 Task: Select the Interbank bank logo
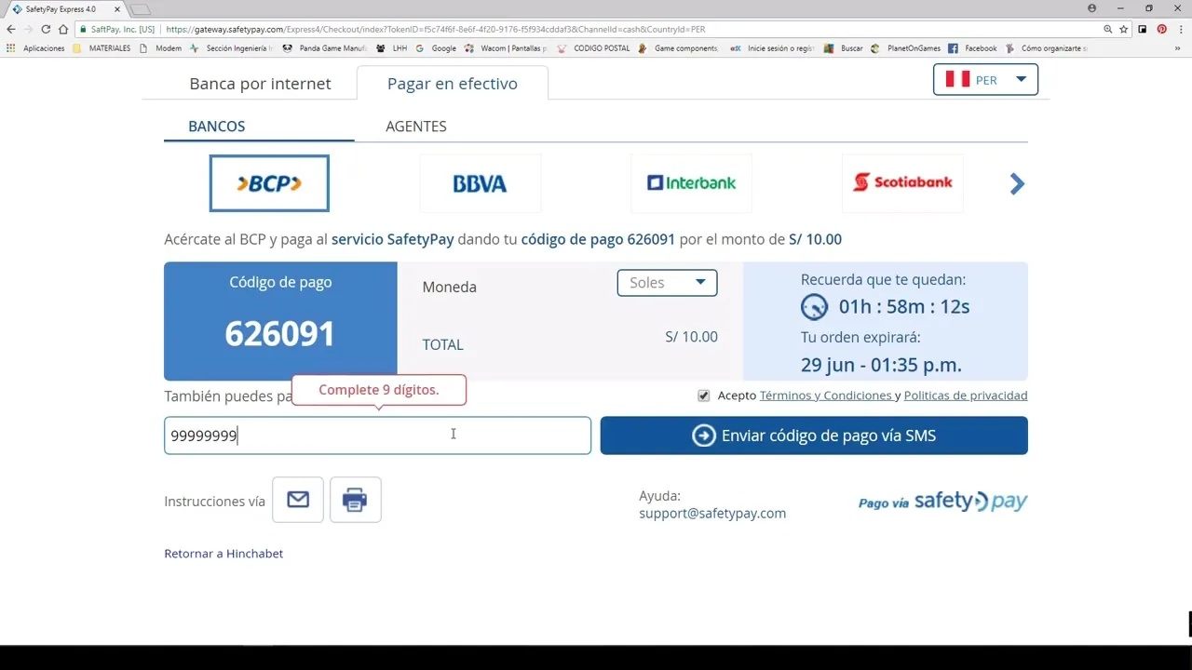click(x=691, y=183)
